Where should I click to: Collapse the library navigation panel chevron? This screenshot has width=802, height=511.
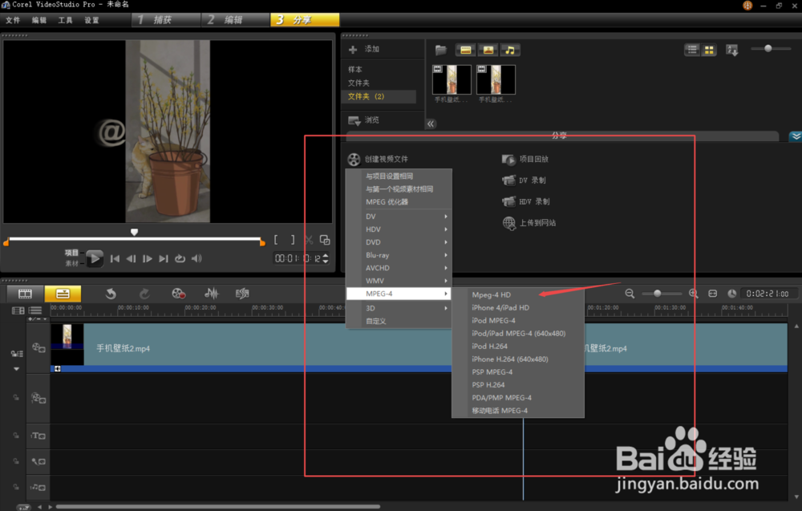click(x=431, y=124)
